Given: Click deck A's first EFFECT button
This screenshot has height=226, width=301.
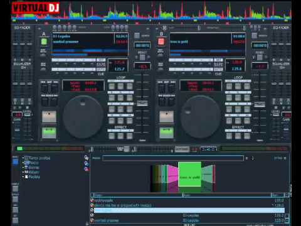Looking at the screenshot, I should tap(112, 136).
